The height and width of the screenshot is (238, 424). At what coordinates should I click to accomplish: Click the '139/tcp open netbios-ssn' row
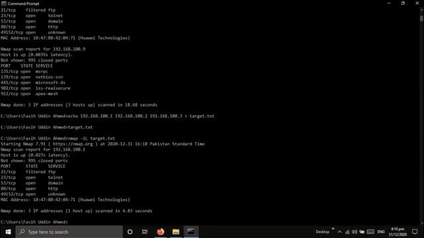click(32, 77)
